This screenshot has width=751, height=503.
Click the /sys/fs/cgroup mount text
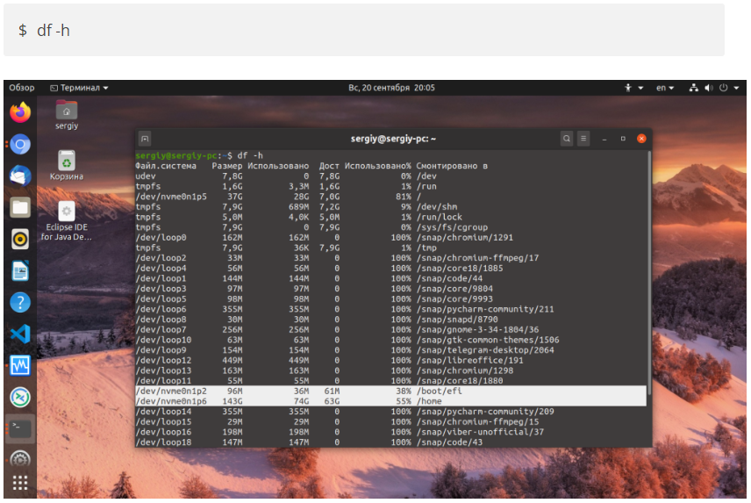[x=452, y=227]
